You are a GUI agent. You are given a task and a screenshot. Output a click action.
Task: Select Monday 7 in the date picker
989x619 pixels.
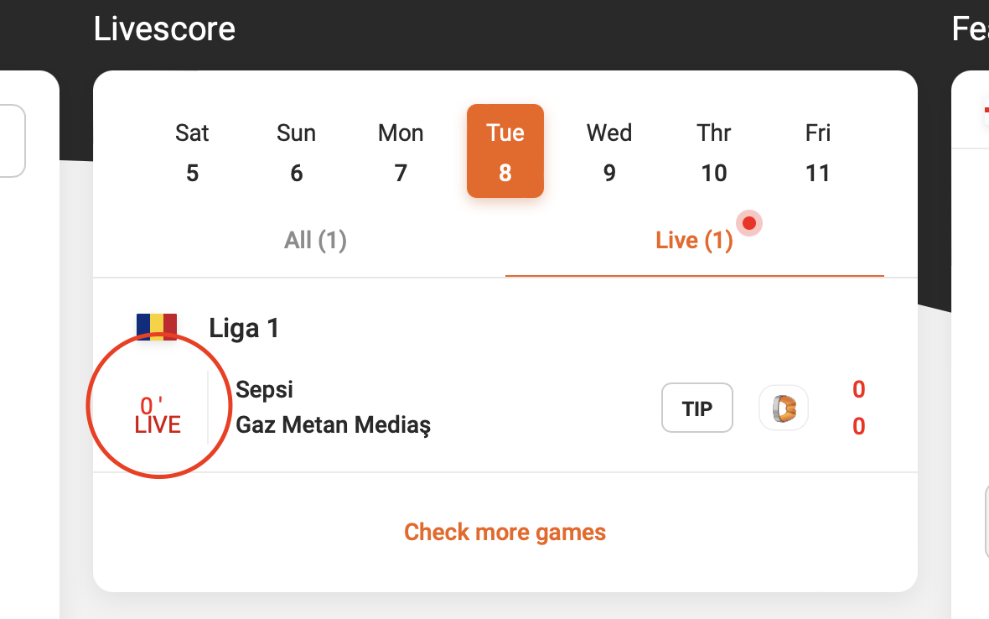pyautogui.click(x=401, y=151)
